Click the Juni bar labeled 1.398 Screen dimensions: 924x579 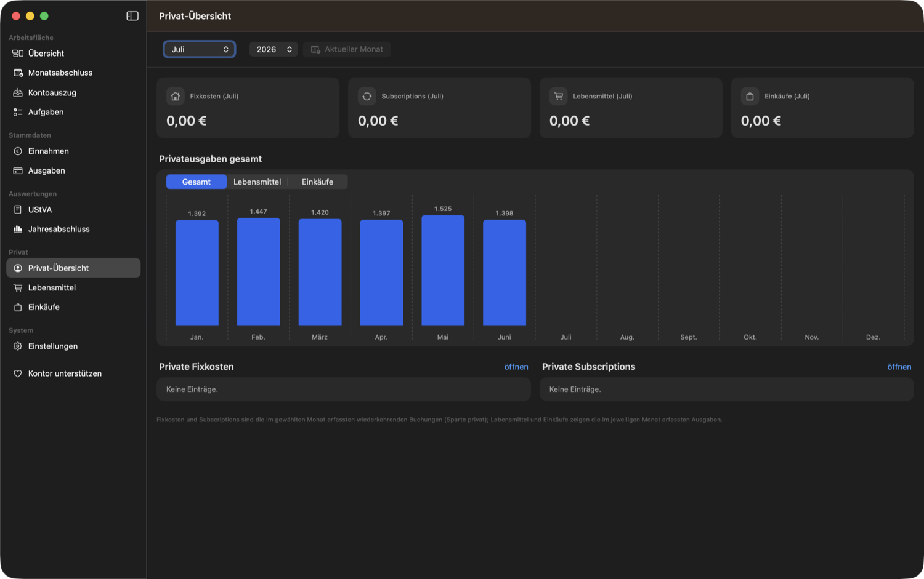(x=505, y=273)
